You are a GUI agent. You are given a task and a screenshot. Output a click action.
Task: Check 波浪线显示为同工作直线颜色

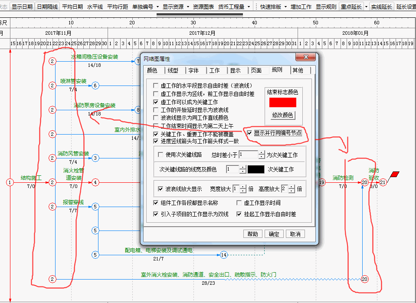pyautogui.click(x=156, y=118)
